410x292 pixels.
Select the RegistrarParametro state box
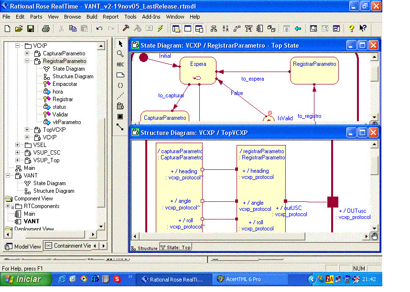pos(314,71)
